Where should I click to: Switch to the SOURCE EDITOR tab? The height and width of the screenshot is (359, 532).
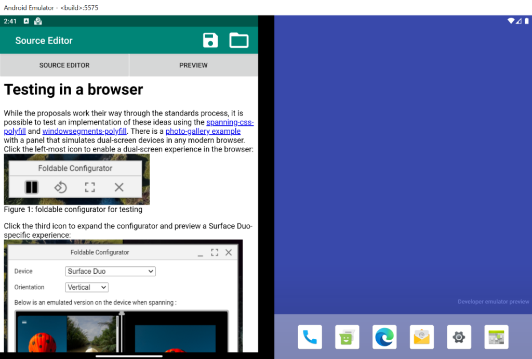tap(64, 65)
